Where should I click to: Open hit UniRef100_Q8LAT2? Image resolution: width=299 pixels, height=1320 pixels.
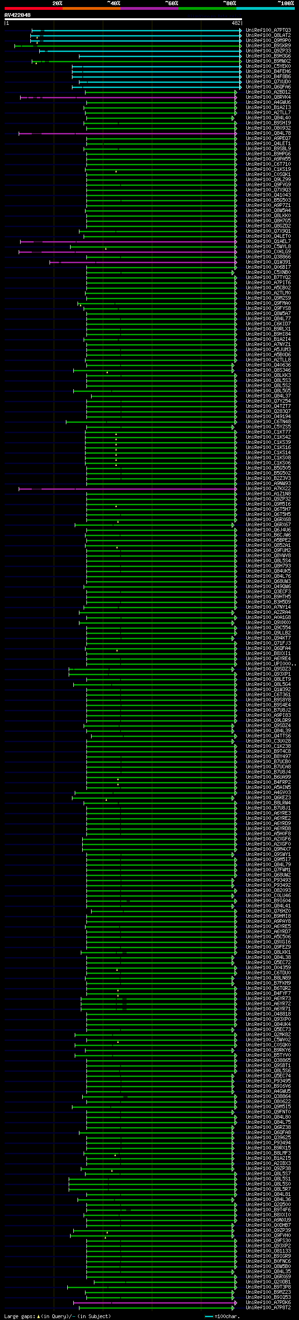[x=268, y=36]
